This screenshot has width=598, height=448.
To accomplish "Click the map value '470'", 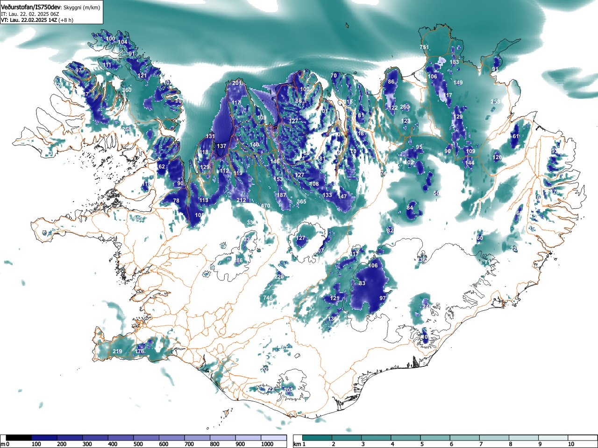I will [x=265, y=206].
